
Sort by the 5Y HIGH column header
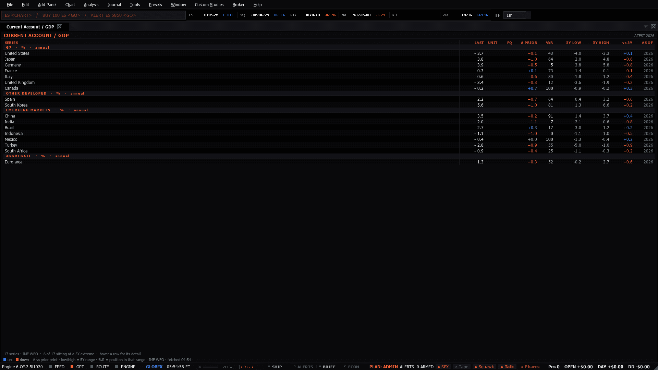pyautogui.click(x=601, y=43)
